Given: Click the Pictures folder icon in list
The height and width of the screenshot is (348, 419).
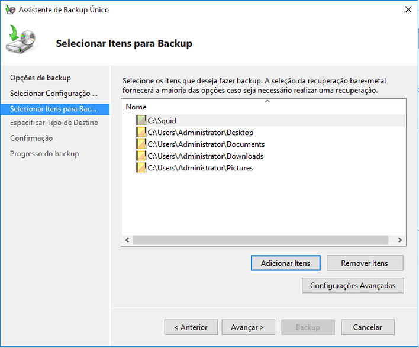Looking at the screenshot, I should pyautogui.click(x=141, y=167).
